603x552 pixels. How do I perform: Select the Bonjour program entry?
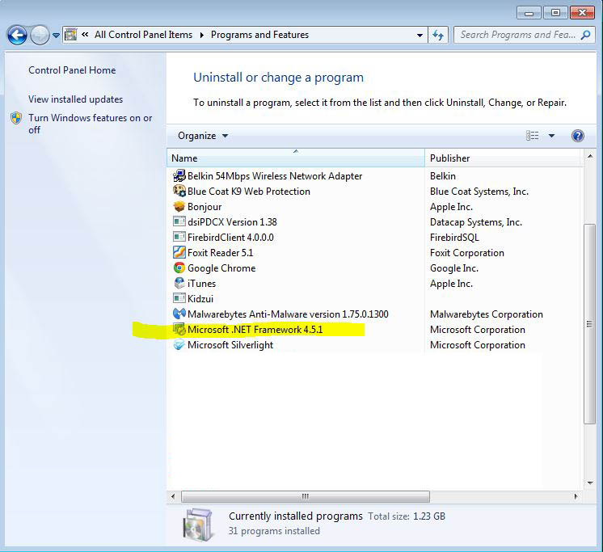(x=205, y=207)
